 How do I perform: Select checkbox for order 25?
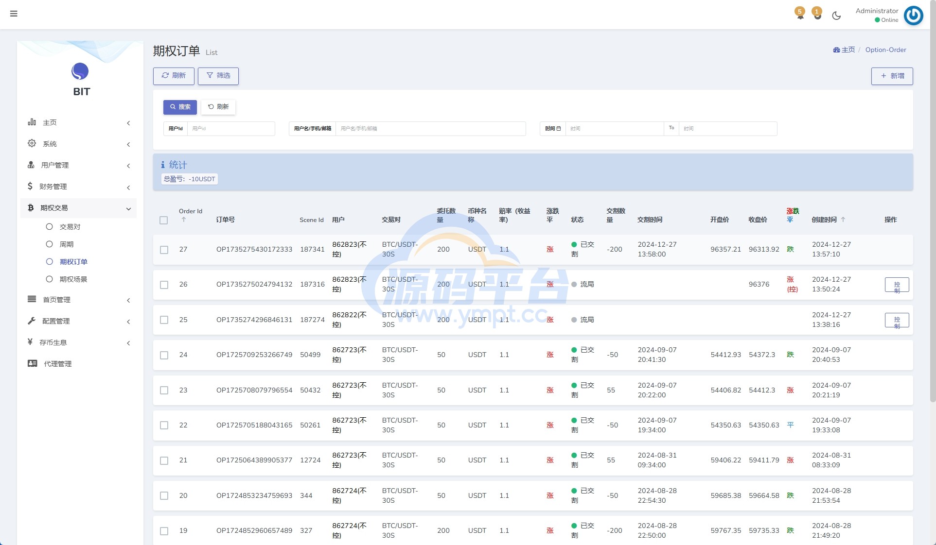tap(164, 320)
